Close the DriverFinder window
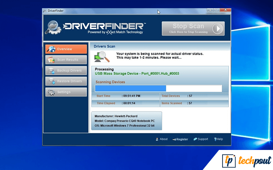 (x=226, y=10)
